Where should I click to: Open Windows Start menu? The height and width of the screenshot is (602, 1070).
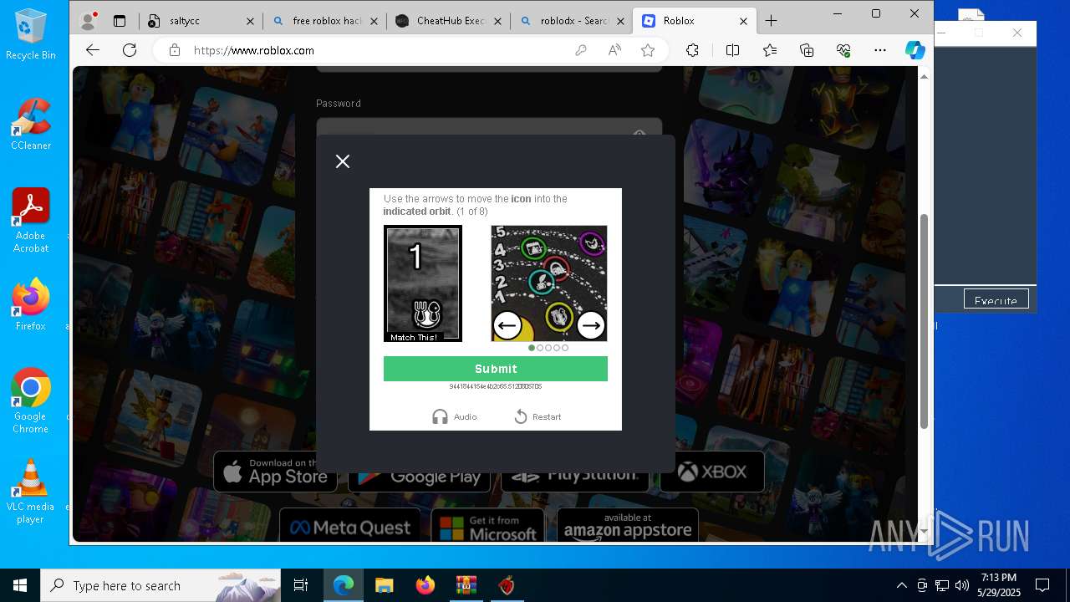[20, 585]
